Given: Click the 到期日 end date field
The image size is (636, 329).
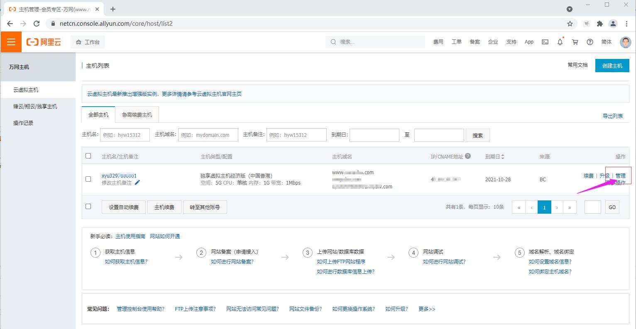Looking at the screenshot, I should (x=439, y=135).
